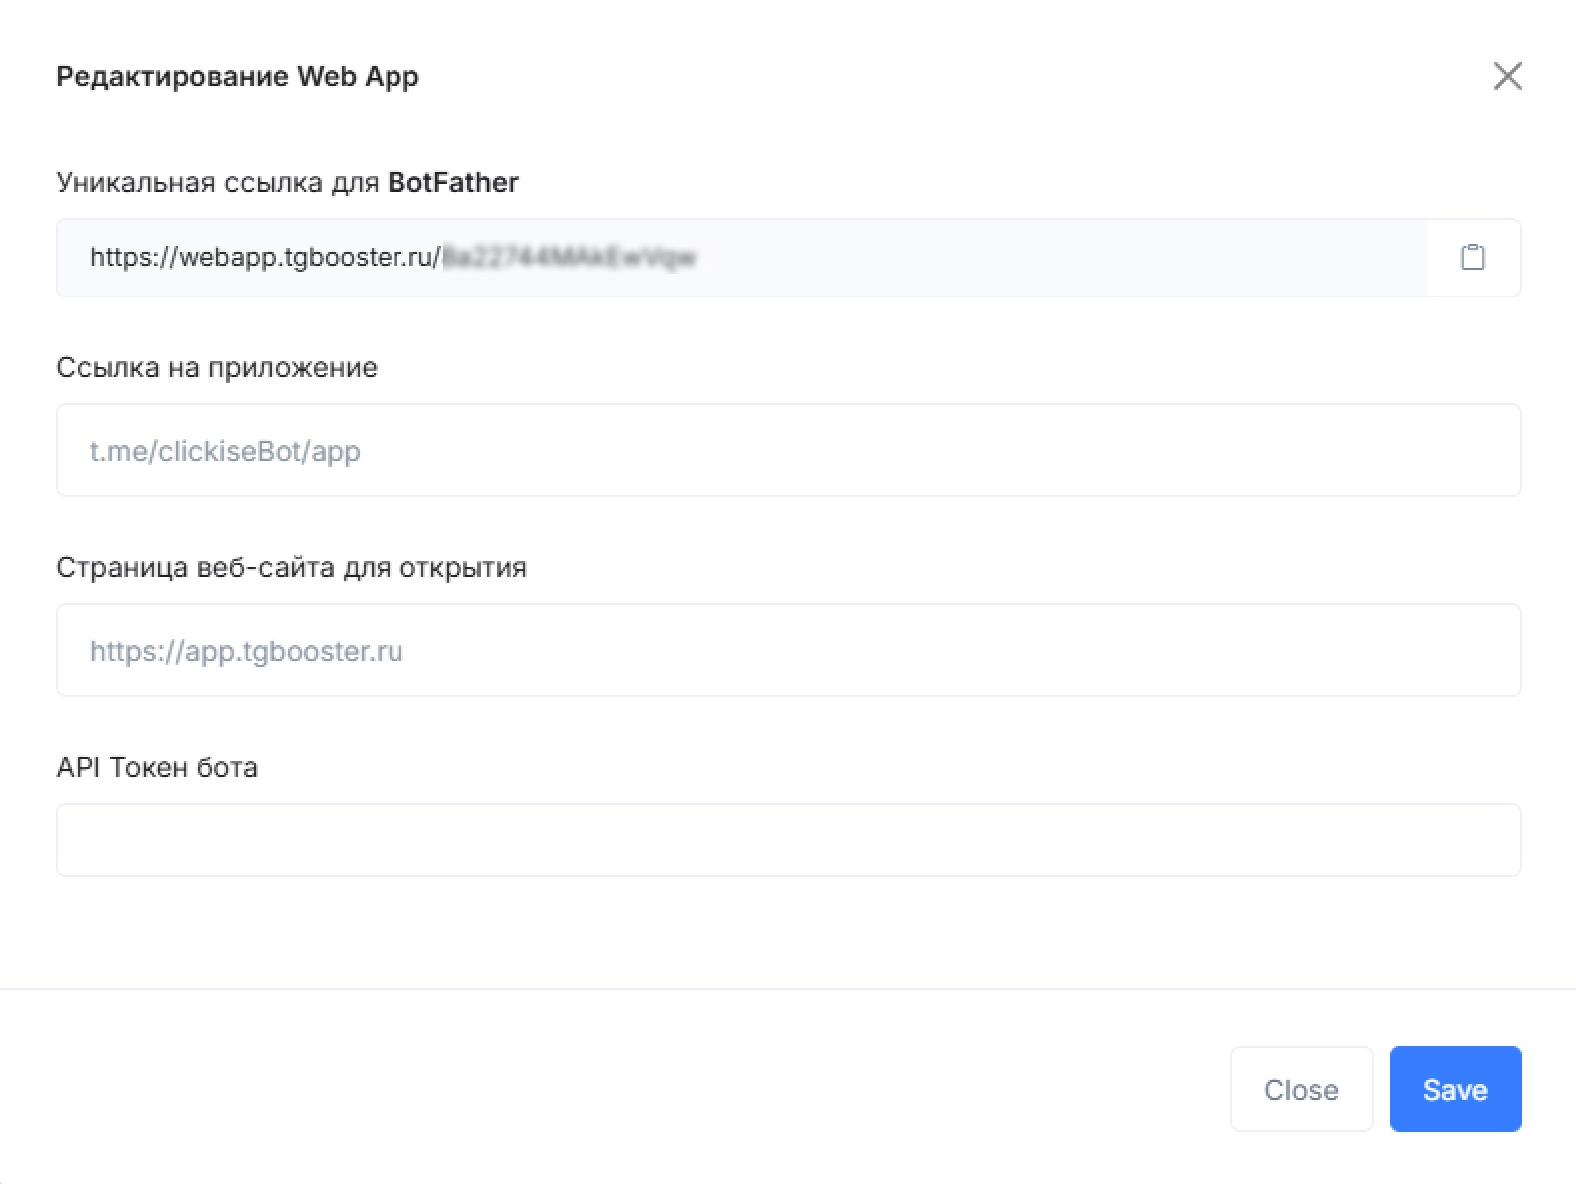
Task: Click the https://app.tgbooster.ru placeholder text
Action: tap(246, 652)
